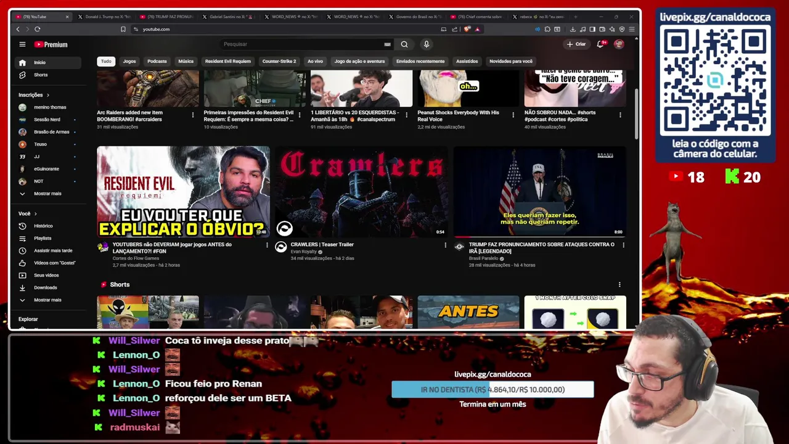Select Início in the sidebar
Image resolution: width=789 pixels, height=444 pixels.
49,62
